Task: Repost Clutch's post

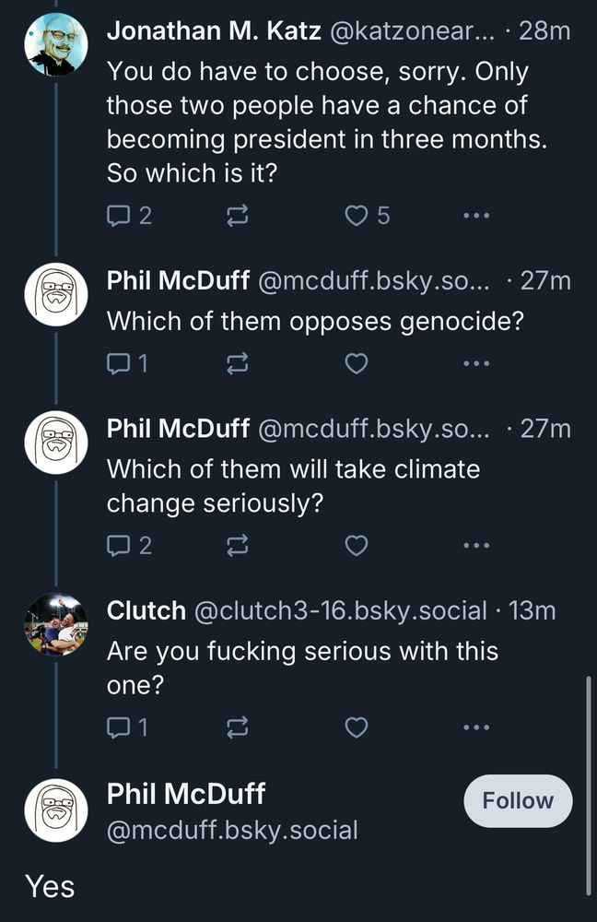Action: [237, 726]
